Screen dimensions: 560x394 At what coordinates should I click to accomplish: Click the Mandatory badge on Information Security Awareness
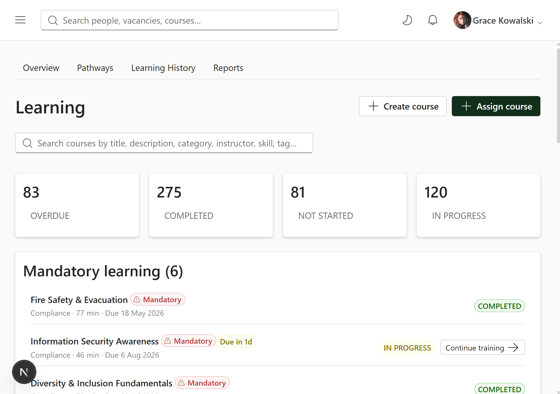(189, 341)
